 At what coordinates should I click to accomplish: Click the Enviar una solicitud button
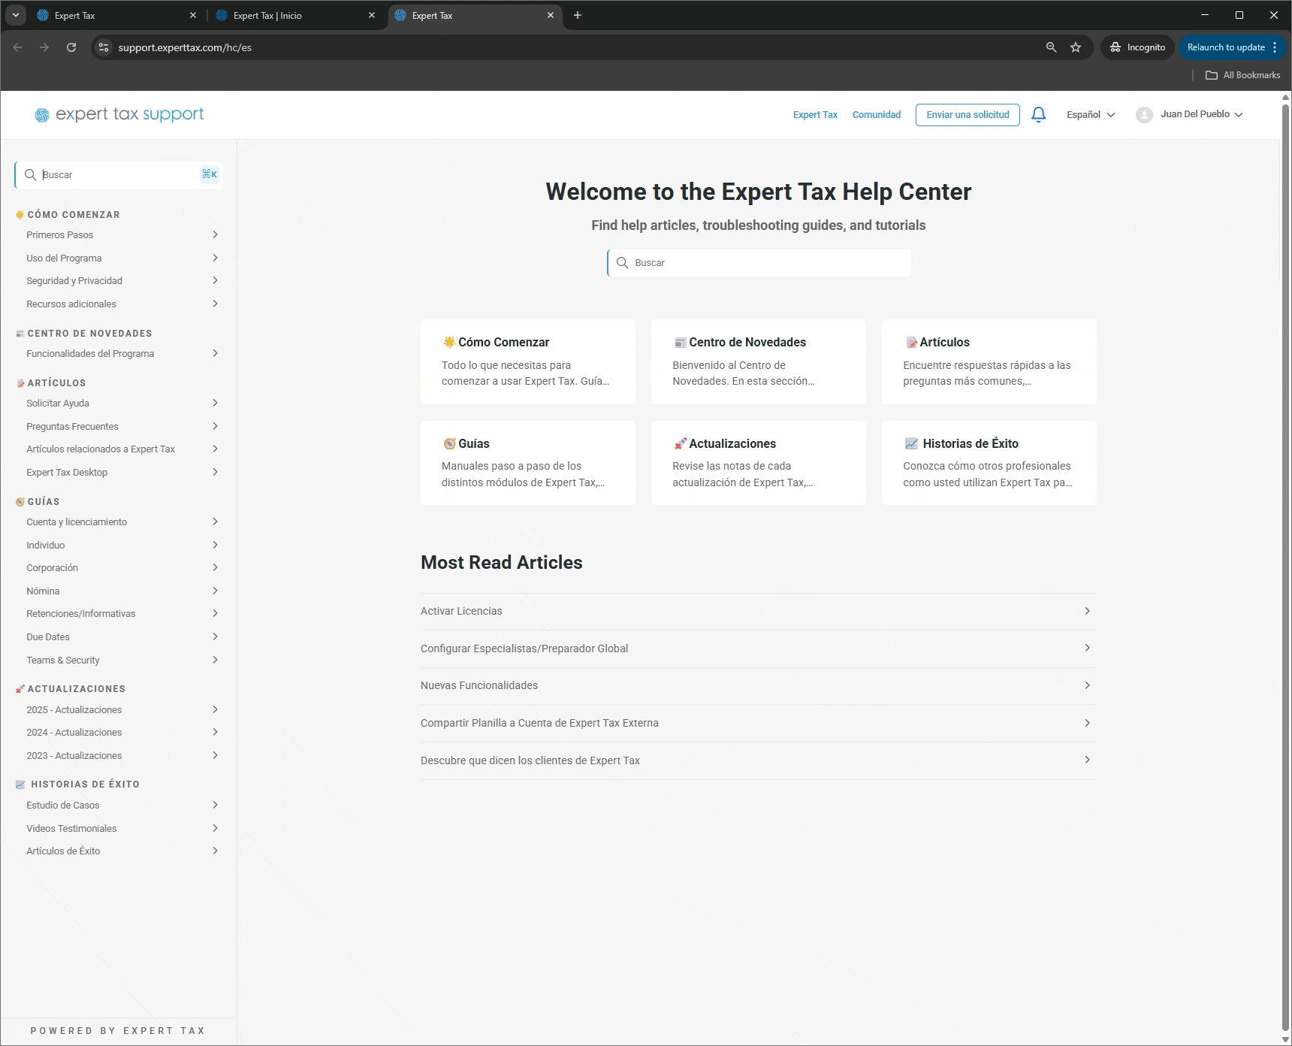coord(967,115)
